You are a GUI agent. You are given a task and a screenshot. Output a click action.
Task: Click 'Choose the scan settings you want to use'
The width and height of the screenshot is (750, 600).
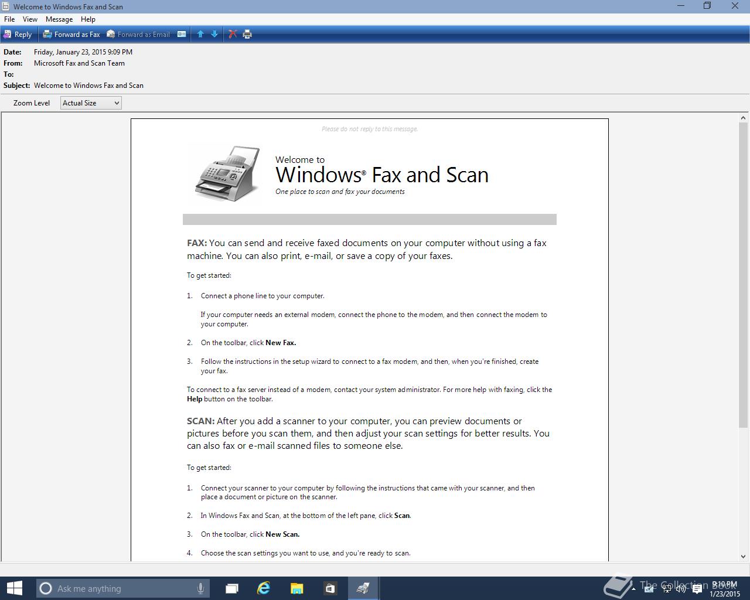click(x=265, y=553)
